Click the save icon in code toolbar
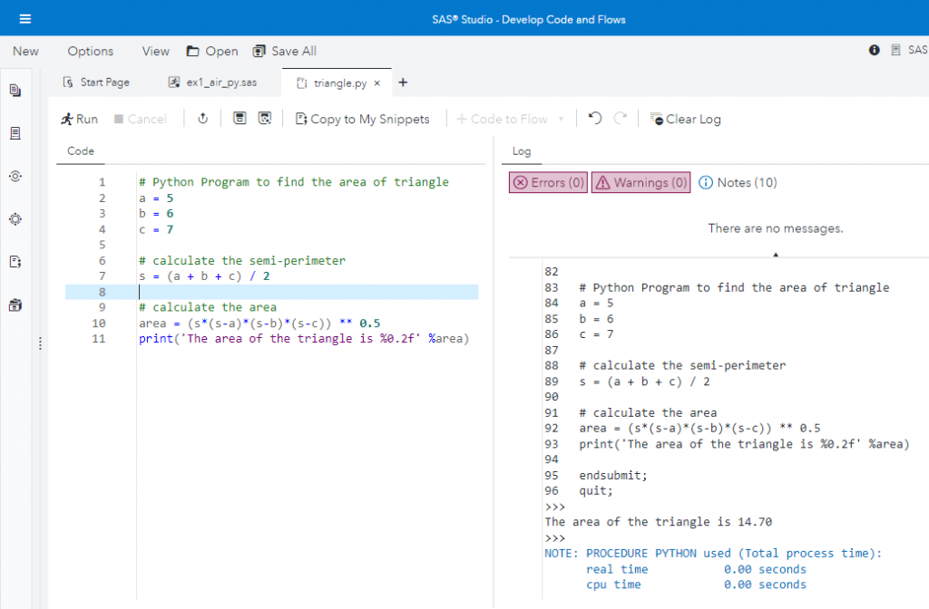 coord(240,119)
